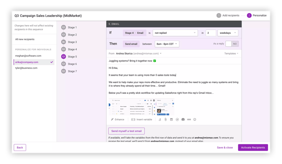Screen dimensions: 282x164
Task: Select erika@company.com recipient
Action: (x=34, y=62)
